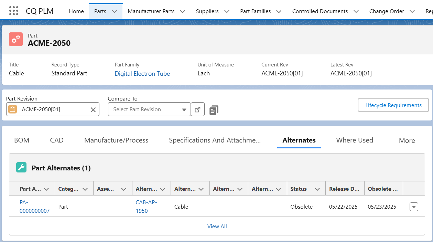433x242 pixels.
Task: Open the Digital Electron Tube part family link
Action: point(142,74)
